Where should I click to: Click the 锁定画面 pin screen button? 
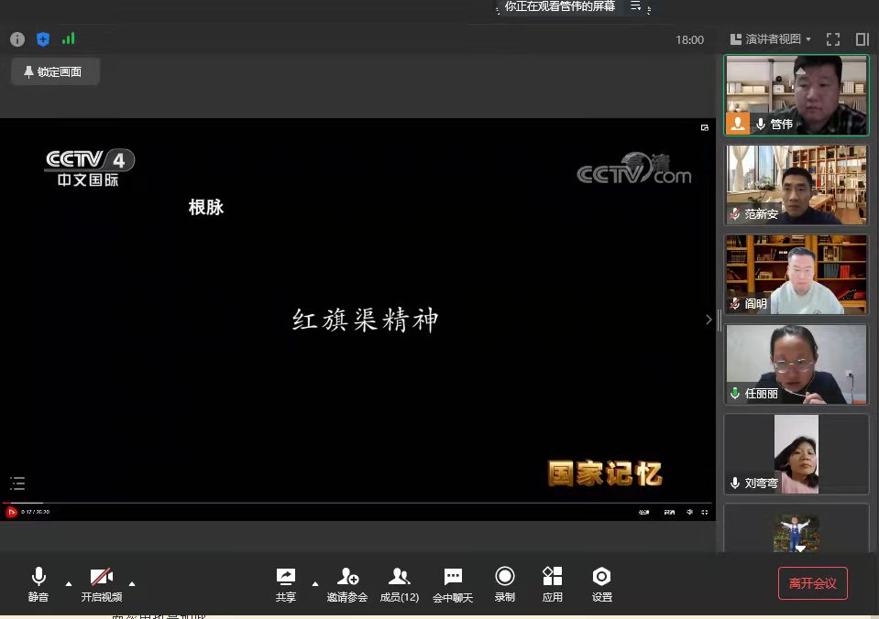[54, 71]
